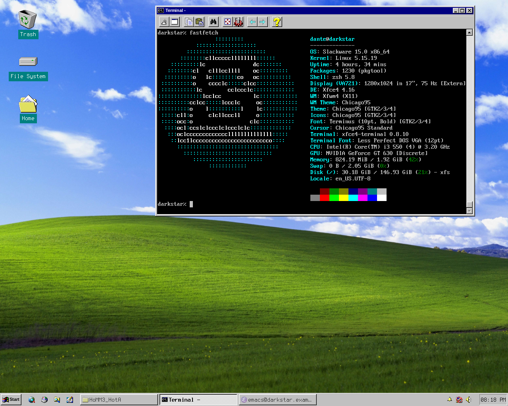Screen dimensions: 508x406
Task: Switch to HoMM3_HotA taskbar window
Action: [119, 400]
